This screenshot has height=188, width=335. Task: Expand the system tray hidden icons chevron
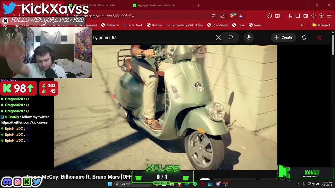pos(298,184)
